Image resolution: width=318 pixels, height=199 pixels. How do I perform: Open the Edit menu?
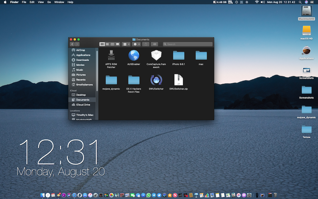click(32, 2)
